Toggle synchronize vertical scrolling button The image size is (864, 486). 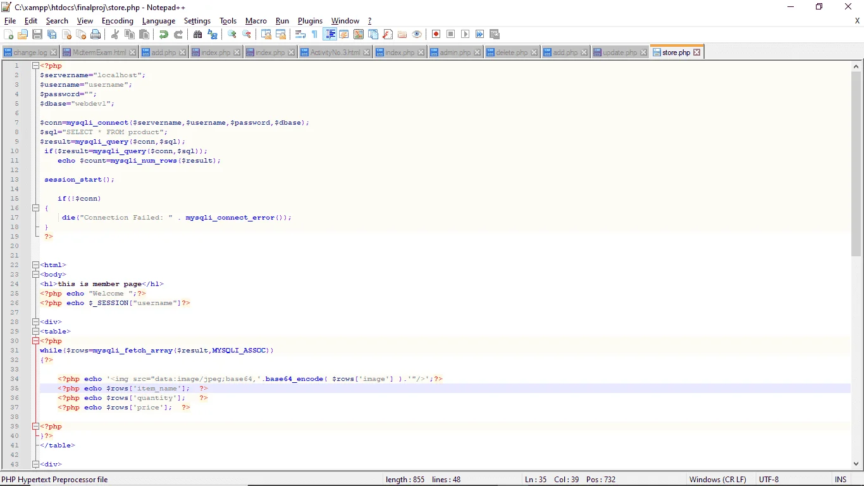click(x=266, y=34)
